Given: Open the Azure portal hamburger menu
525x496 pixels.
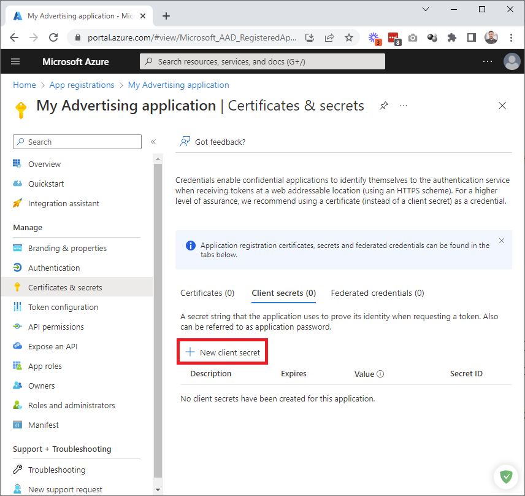Looking at the screenshot, I should point(15,61).
